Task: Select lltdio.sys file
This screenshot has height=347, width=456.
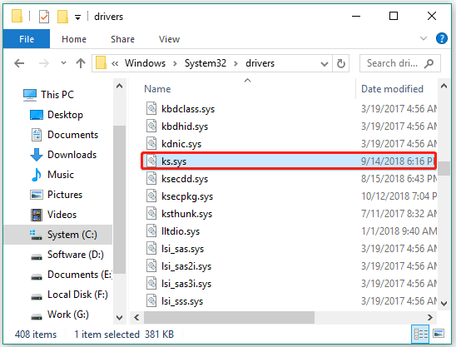Action: 181,231
